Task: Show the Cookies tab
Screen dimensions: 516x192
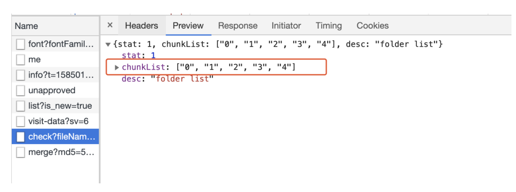Action: tap(372, 26)
